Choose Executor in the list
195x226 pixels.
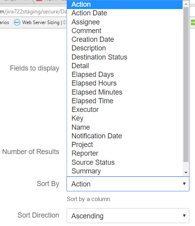(125, 109)
